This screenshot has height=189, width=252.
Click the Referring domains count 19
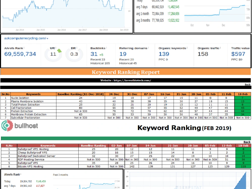coord(123,54)
